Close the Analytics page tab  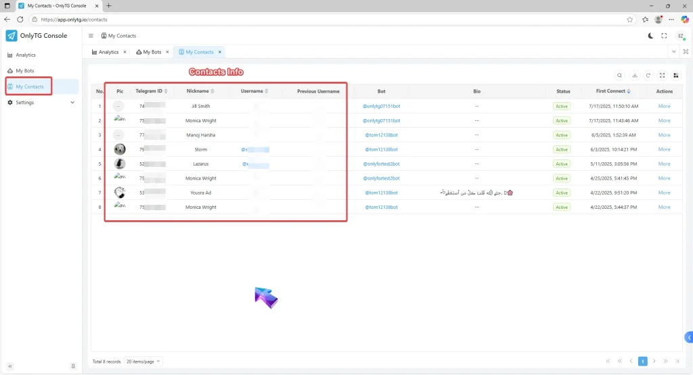125,52
